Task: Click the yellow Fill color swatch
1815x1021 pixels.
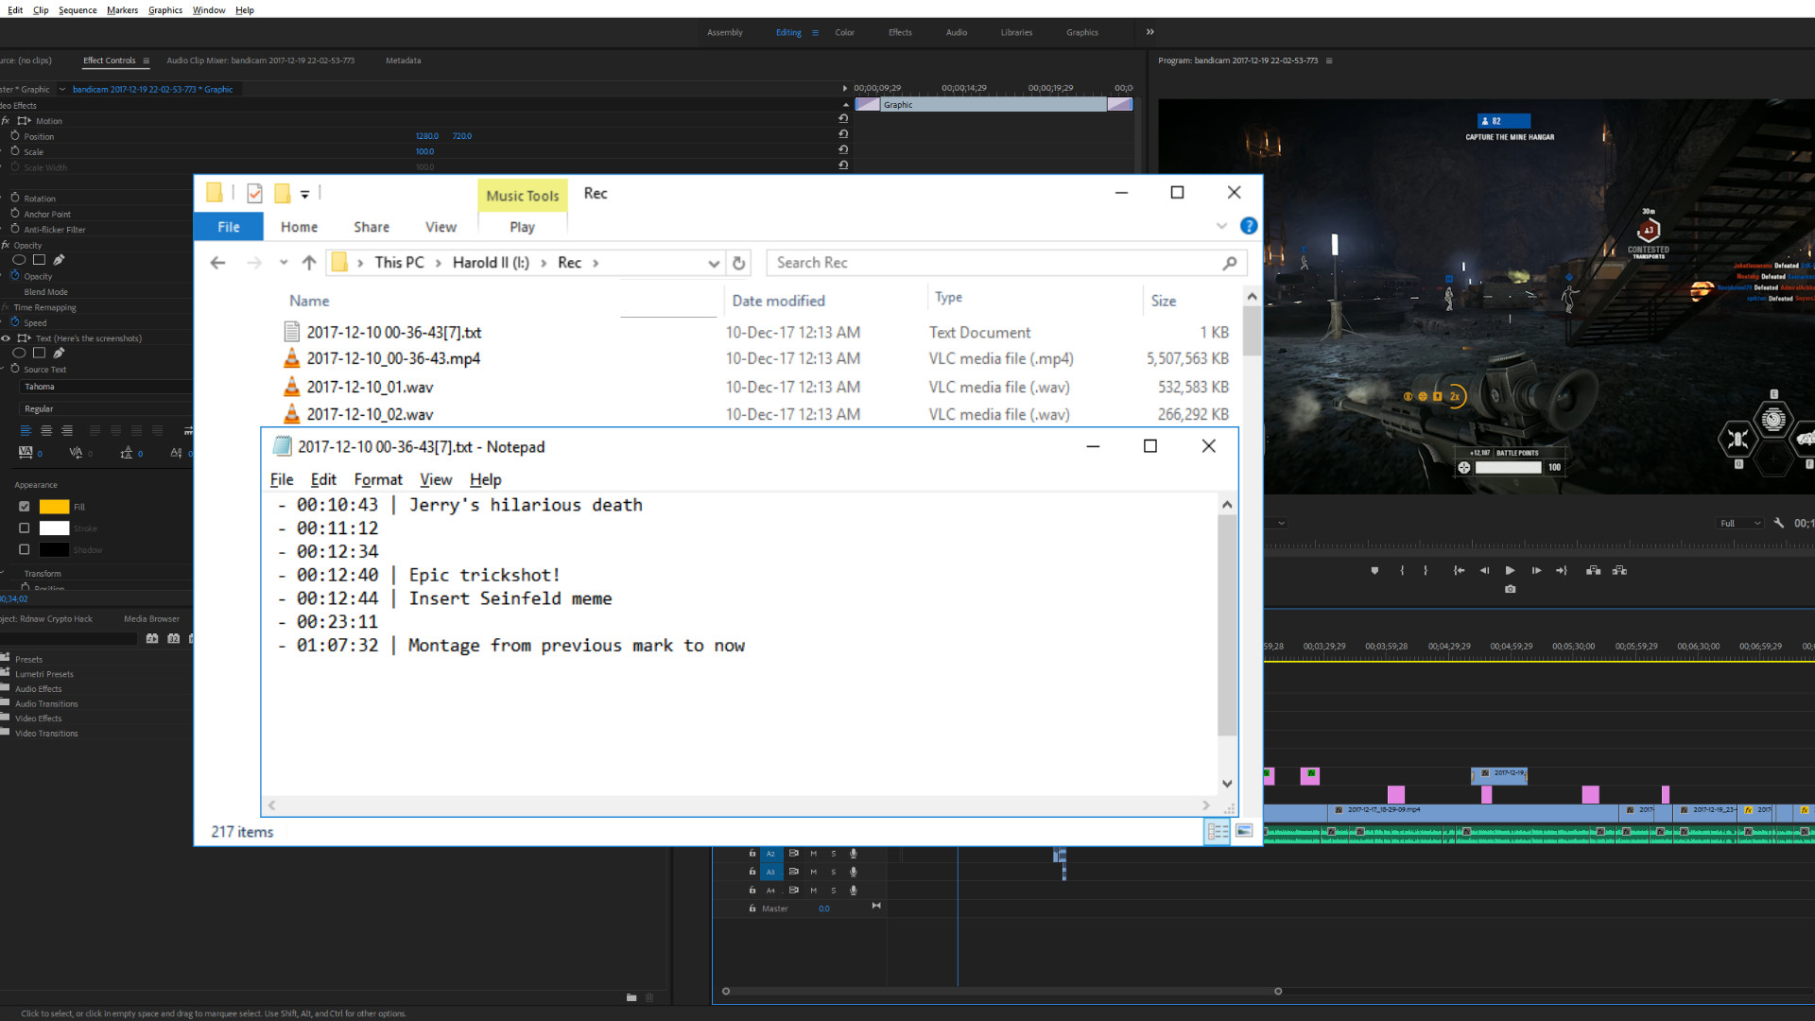Action: (56, 507)
